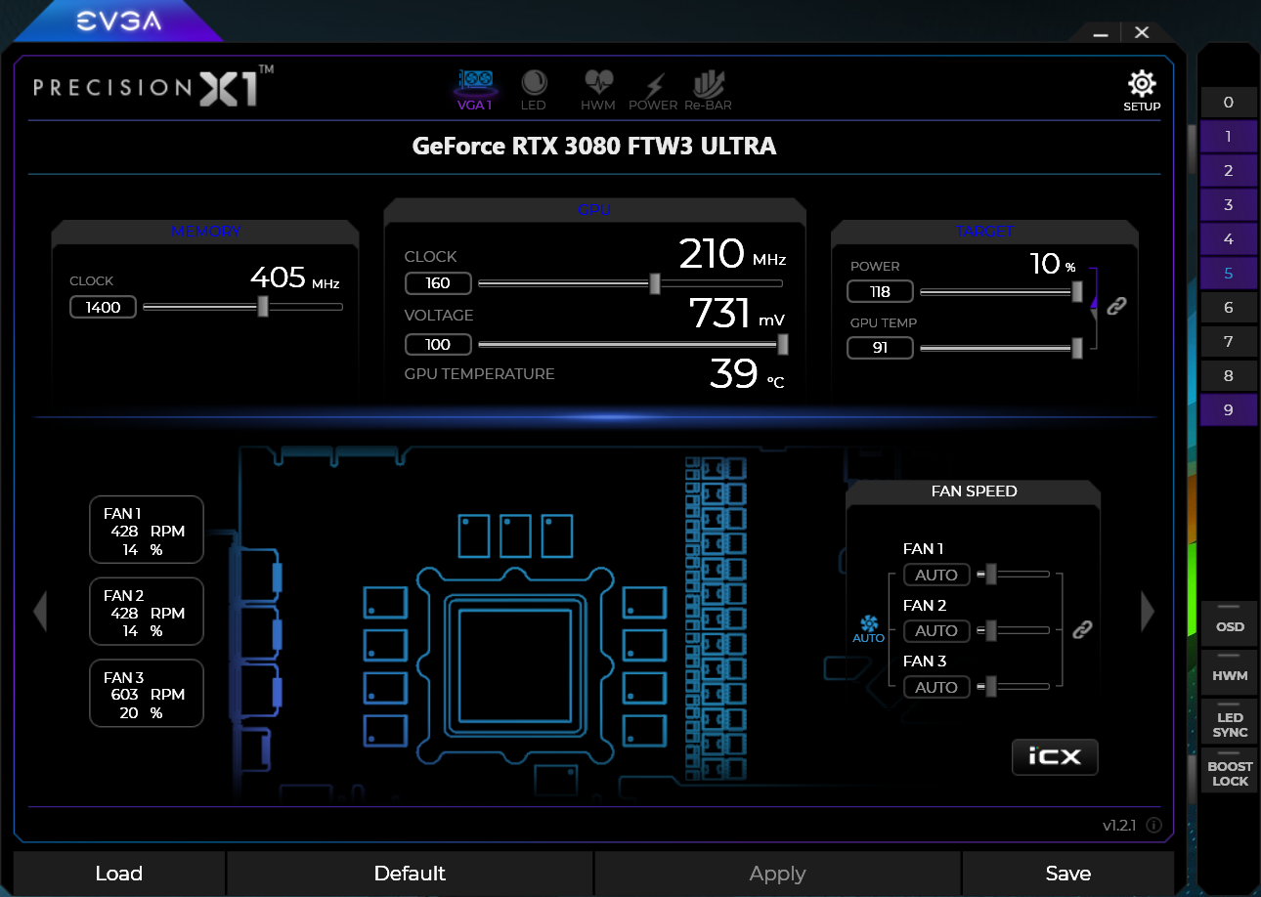
Task: Select profile slot 7
Action: point(1229,342)
